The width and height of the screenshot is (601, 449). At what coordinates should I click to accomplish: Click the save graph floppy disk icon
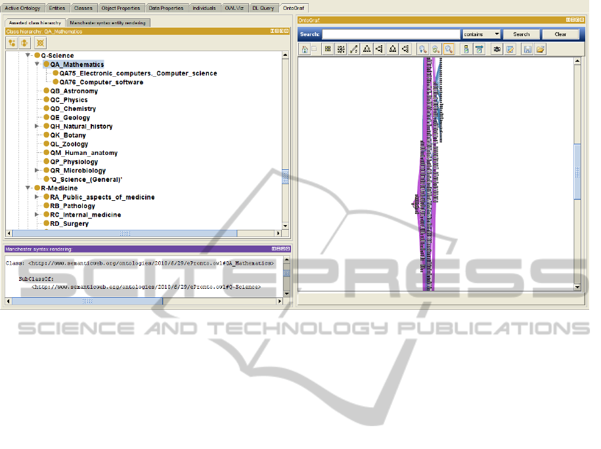[527, 49]
